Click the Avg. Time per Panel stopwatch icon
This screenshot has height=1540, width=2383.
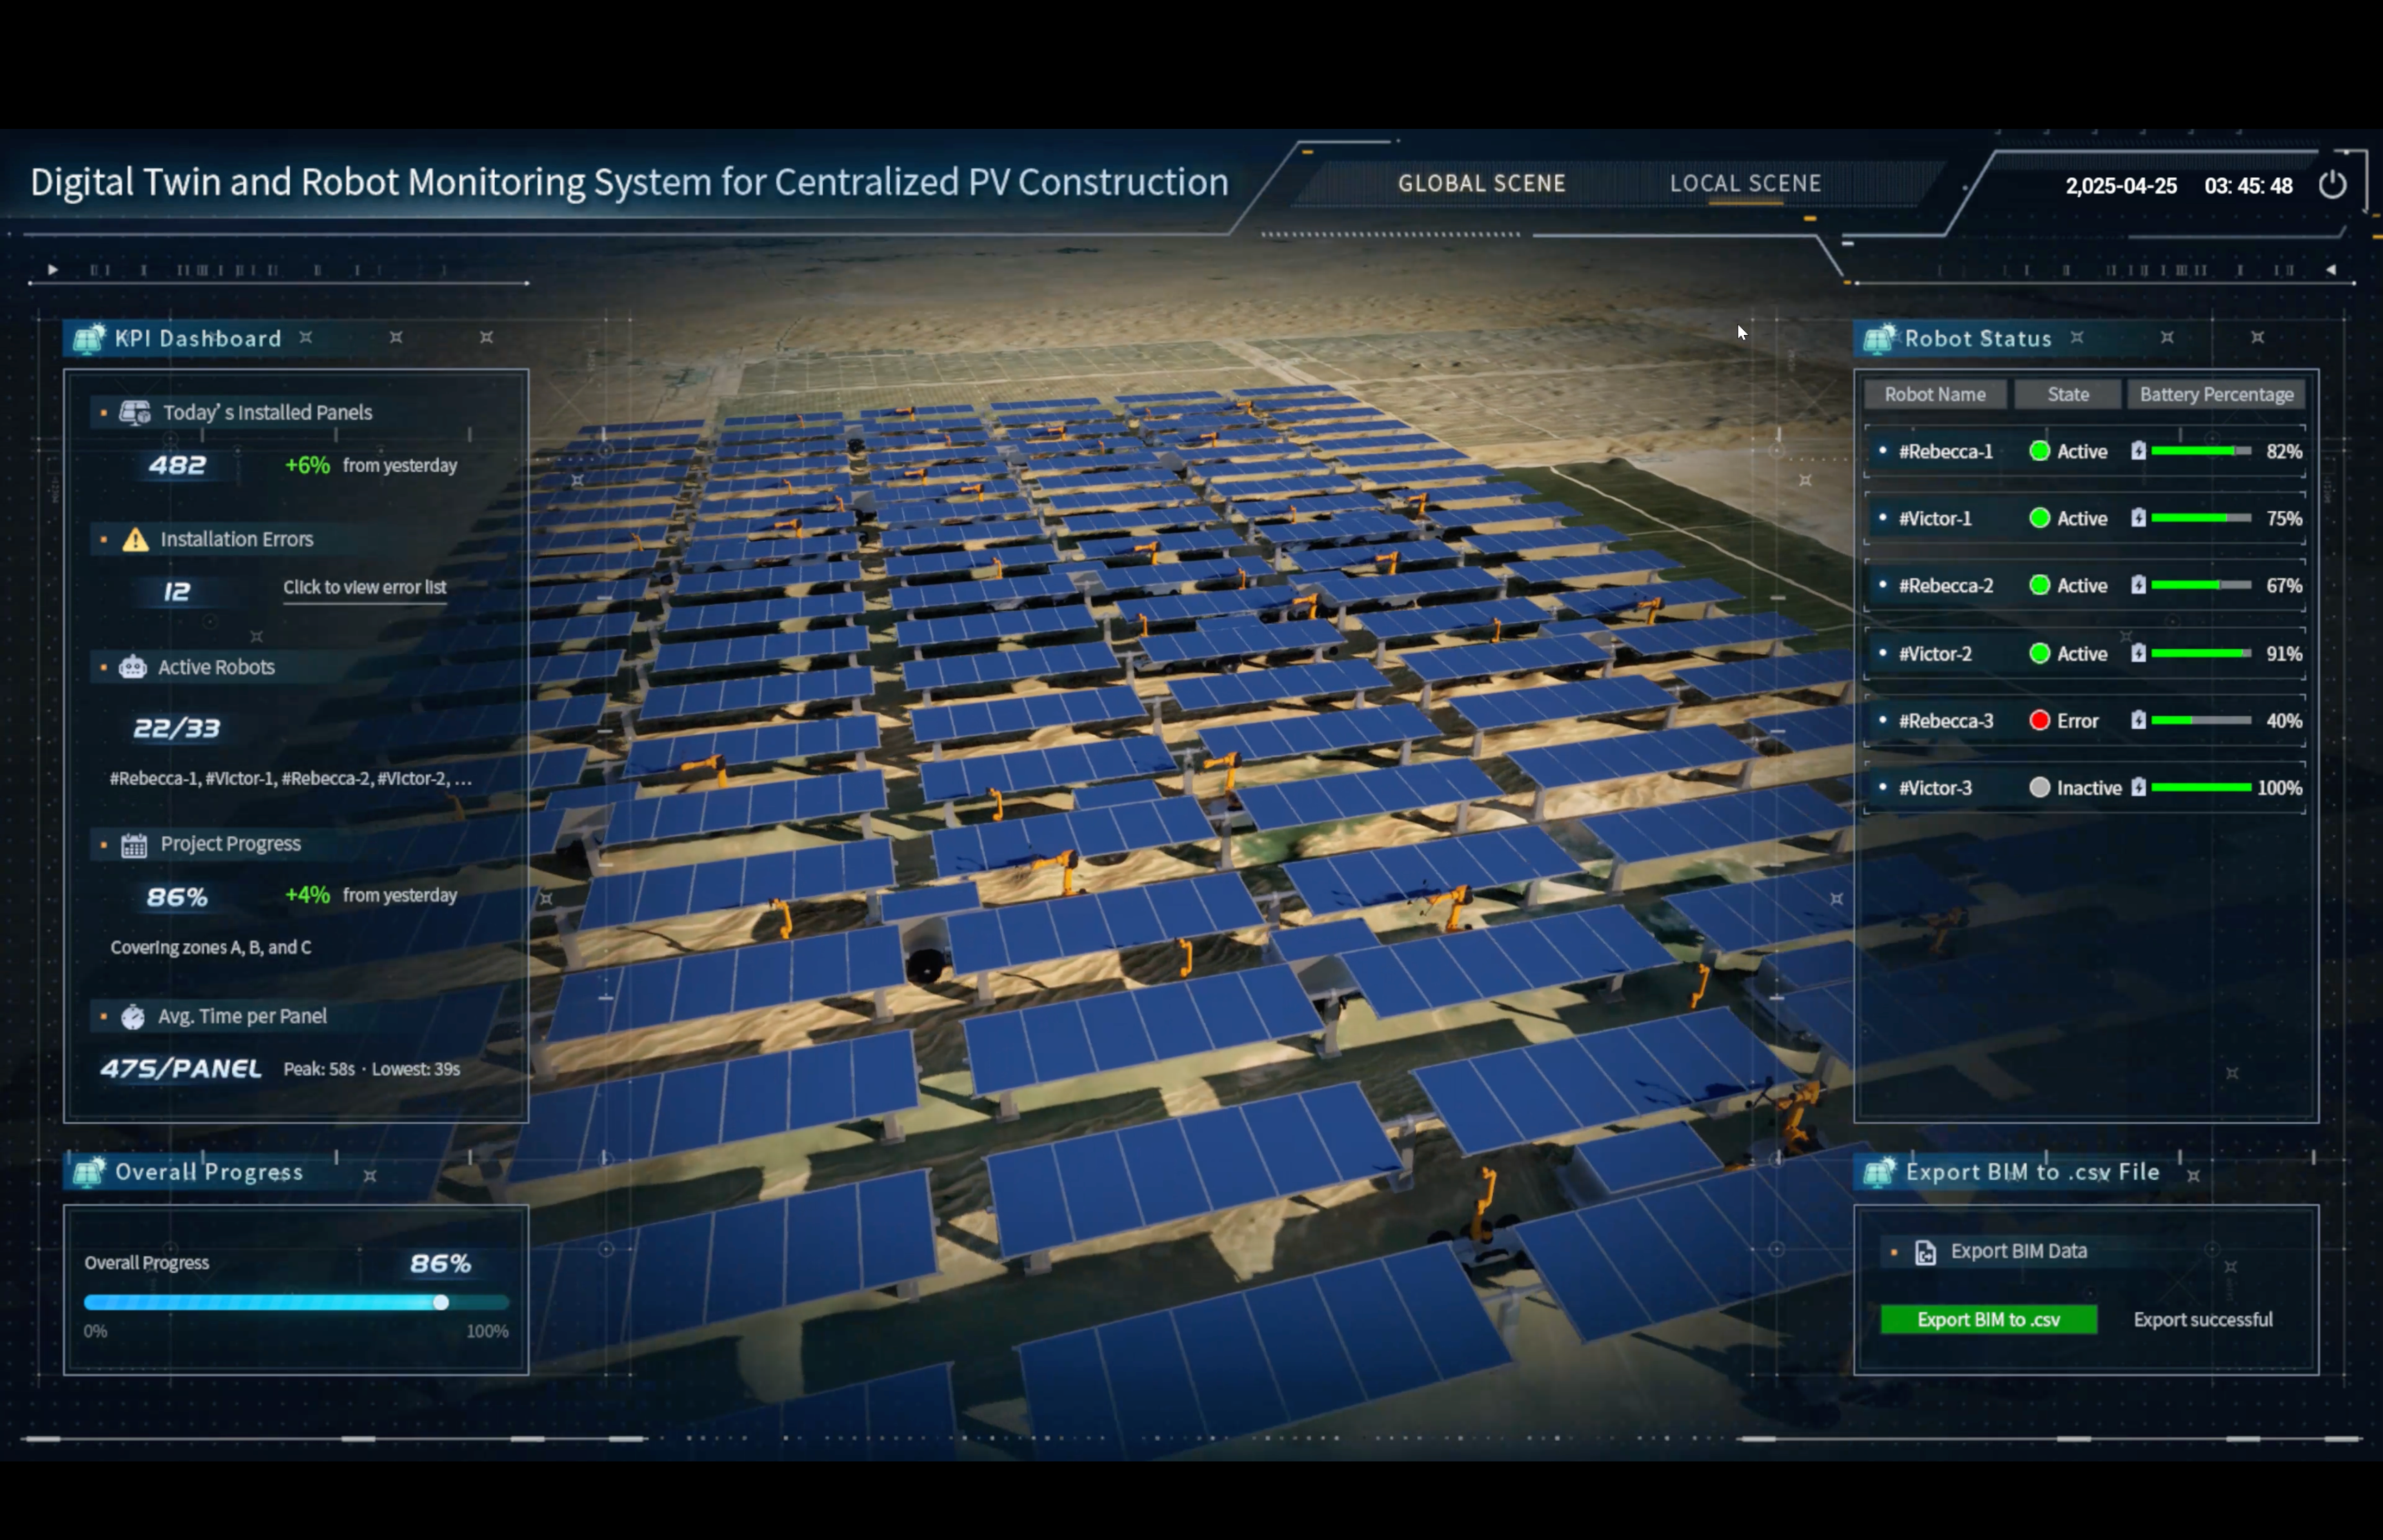click(x=133, y=1017)
